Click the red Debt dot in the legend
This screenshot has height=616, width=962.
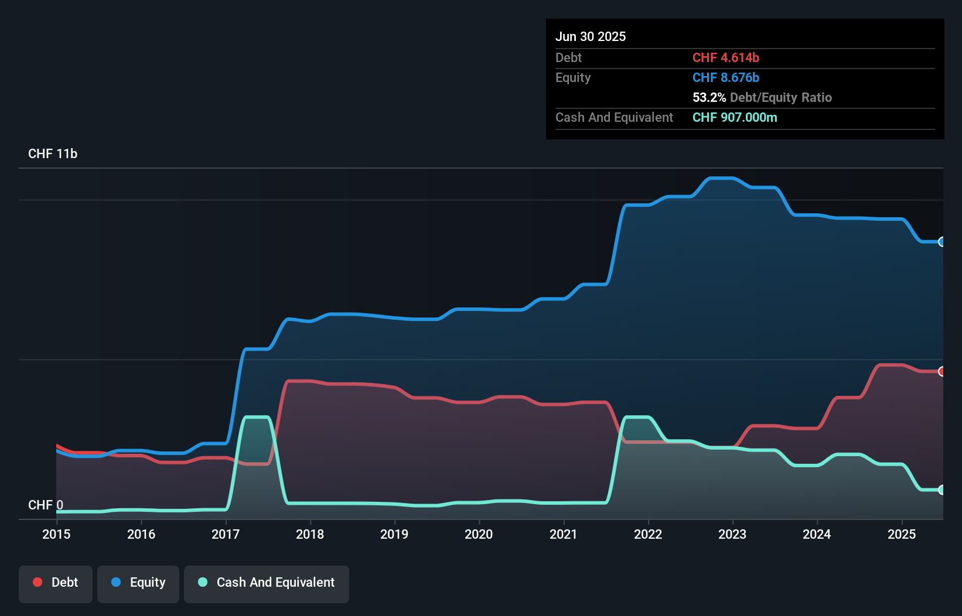click(37, 583)
